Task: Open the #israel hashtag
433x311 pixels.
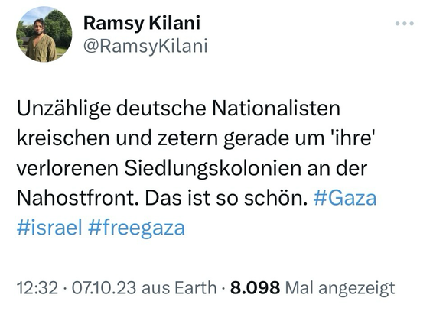Action: click(x=50, y=228)
